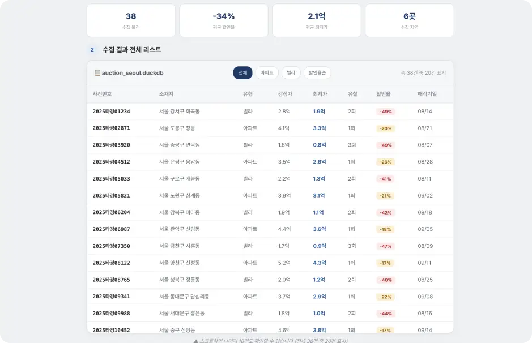Select the 아파트 filter tab
The height and width of the screenshot is (343, 532).
267,73
